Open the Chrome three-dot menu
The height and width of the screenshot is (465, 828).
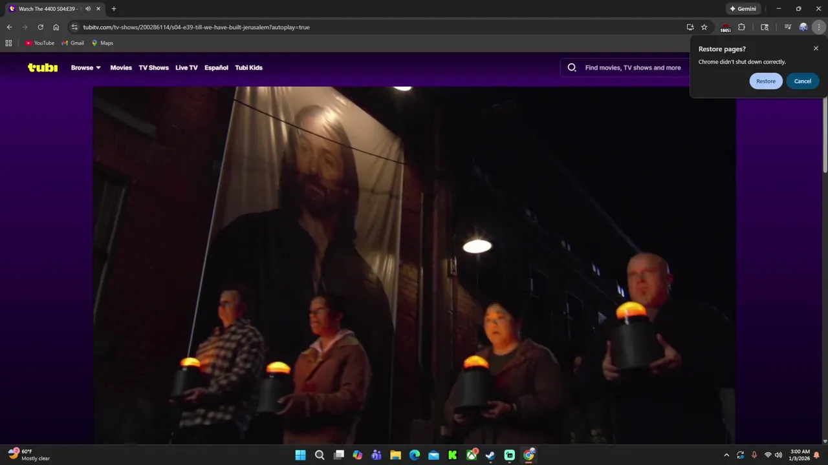coord(819,27)
